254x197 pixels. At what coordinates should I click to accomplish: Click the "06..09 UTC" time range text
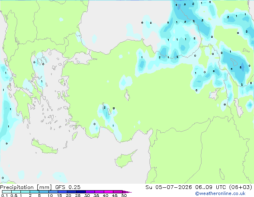[210, 187]
